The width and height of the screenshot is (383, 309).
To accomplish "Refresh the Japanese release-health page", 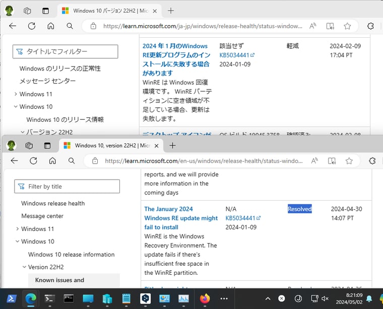I will 32,26.
